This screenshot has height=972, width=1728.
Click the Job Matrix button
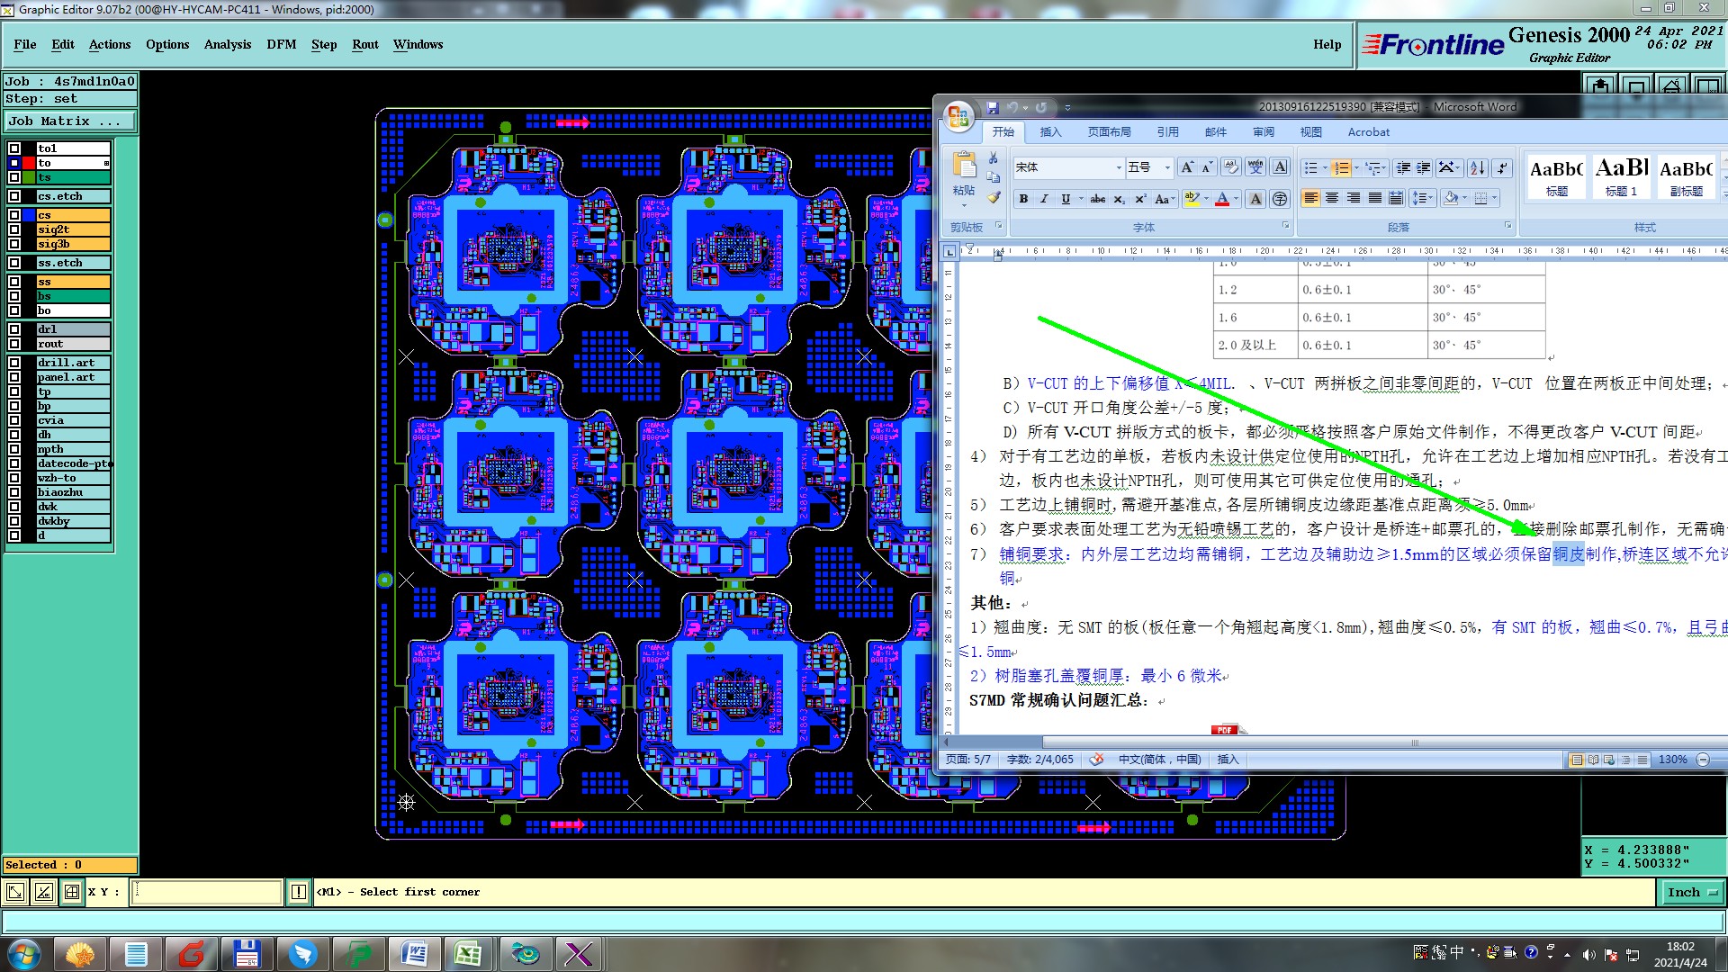[x=70, y=121]
